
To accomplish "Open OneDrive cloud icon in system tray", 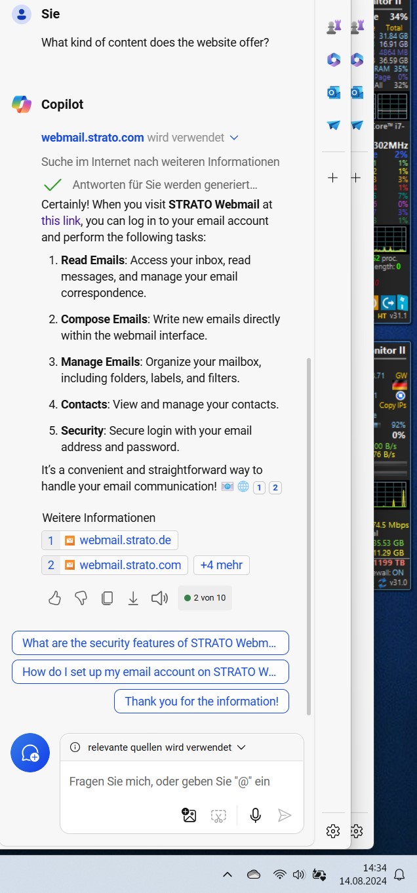I will [253, 874].
